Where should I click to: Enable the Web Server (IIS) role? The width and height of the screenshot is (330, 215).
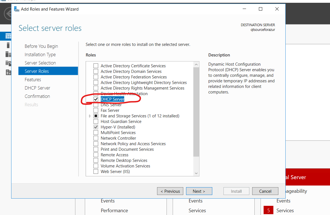[96, 171]
